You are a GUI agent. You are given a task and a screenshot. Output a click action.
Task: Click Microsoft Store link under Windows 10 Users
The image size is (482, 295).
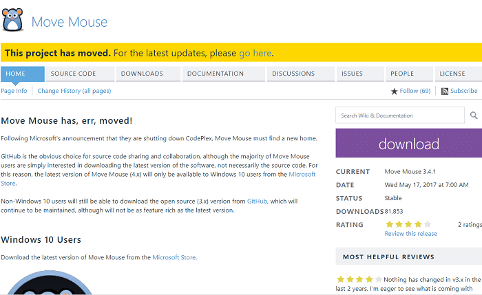tap(174, 258)
